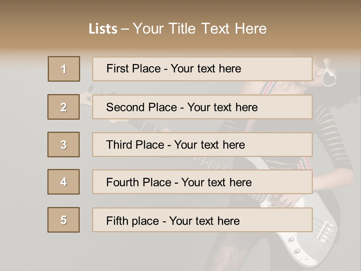Click the number 1 box

pyautogui.click(x=64, y=69)
